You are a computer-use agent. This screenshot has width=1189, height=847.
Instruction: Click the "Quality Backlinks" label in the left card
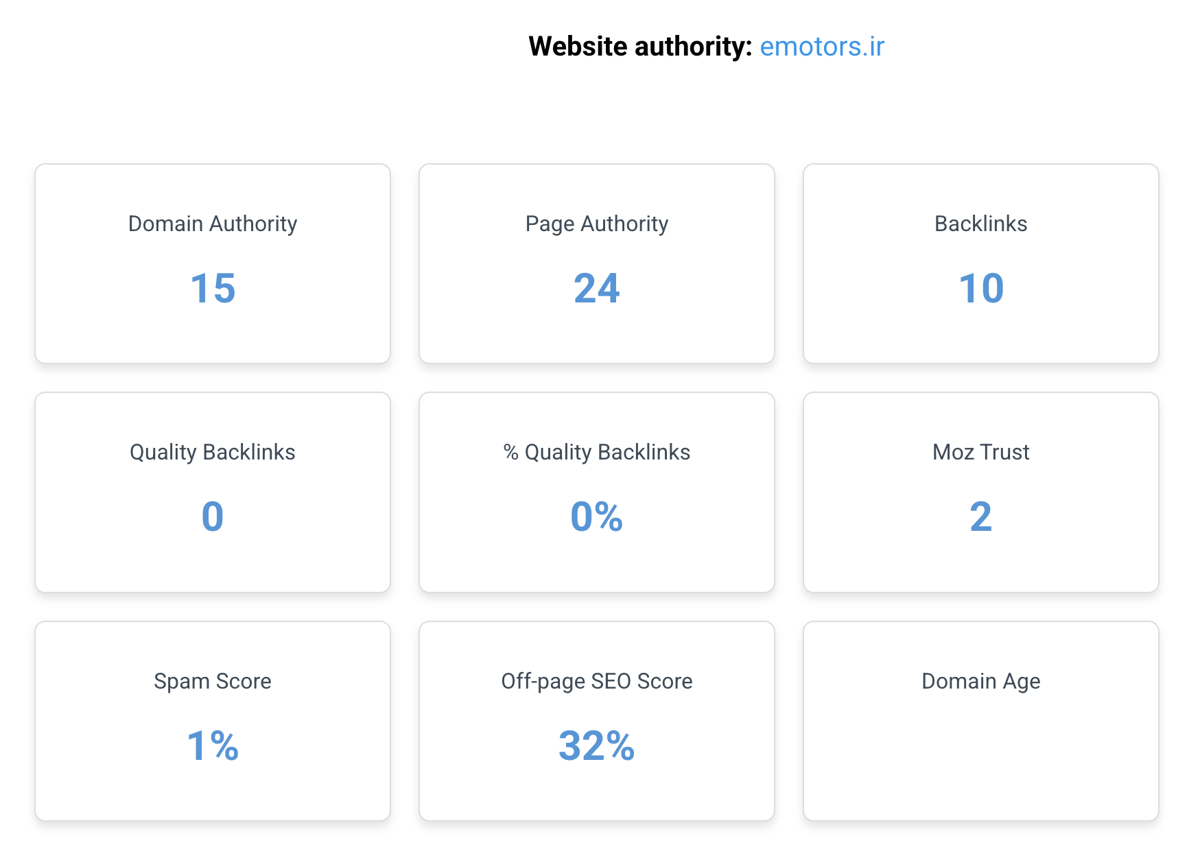(213, 452)
